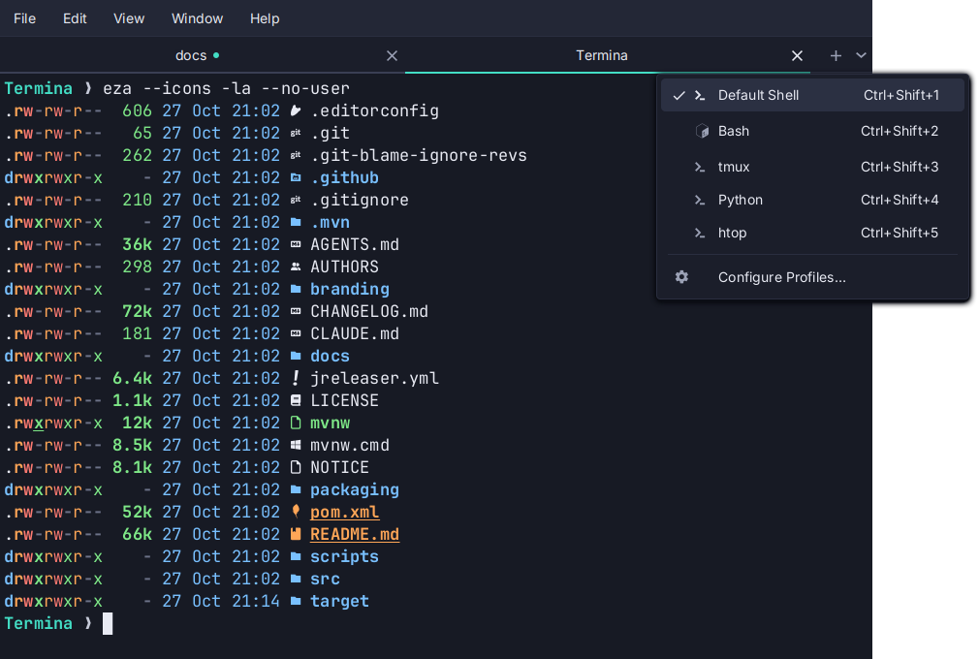Viewport: 979px width, 659px height.
Task: Click the icon beside pom.xml
Action: click(x=296, y=512)
